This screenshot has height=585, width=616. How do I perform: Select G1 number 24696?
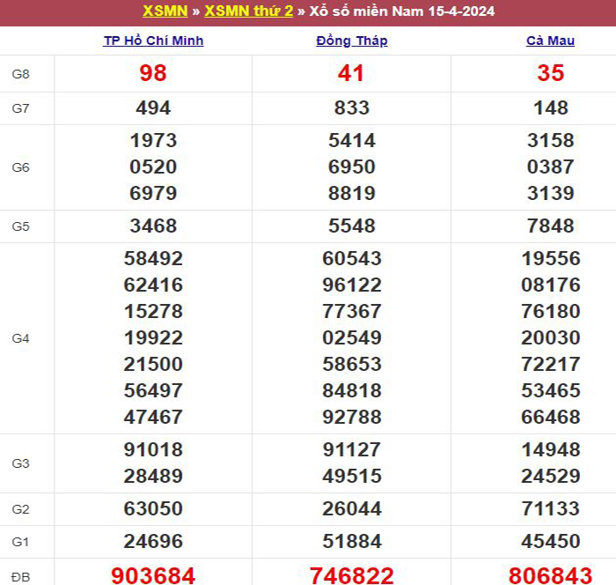[x=153, y=541]
